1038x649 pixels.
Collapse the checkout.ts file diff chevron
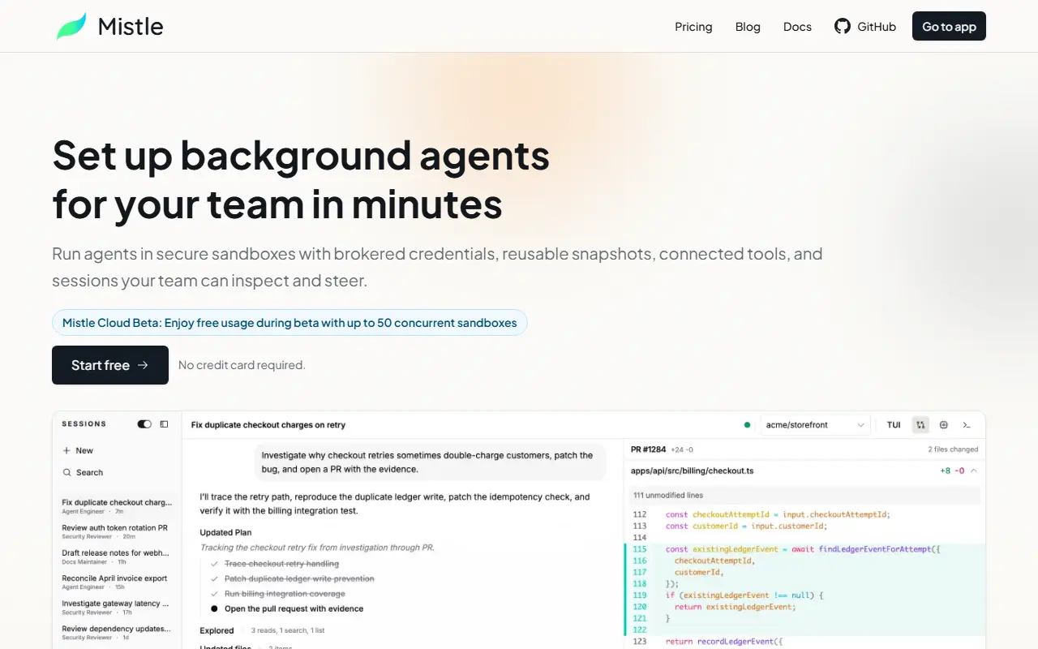[x=974, y=471]
